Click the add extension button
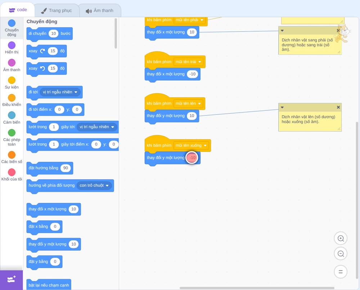This screenshot has width=360, height=290. point(12,280)
